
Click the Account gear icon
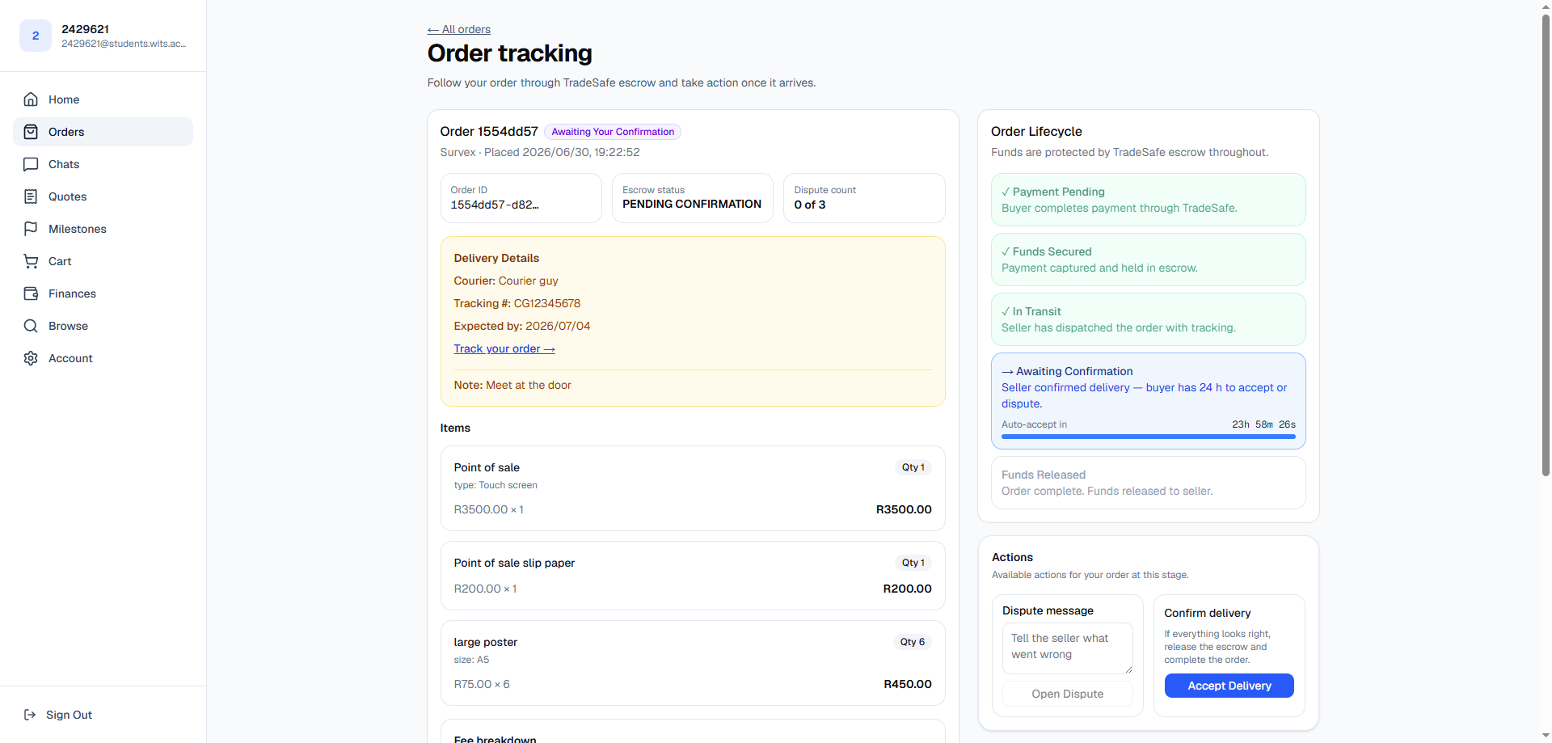(x=31, y=358)
